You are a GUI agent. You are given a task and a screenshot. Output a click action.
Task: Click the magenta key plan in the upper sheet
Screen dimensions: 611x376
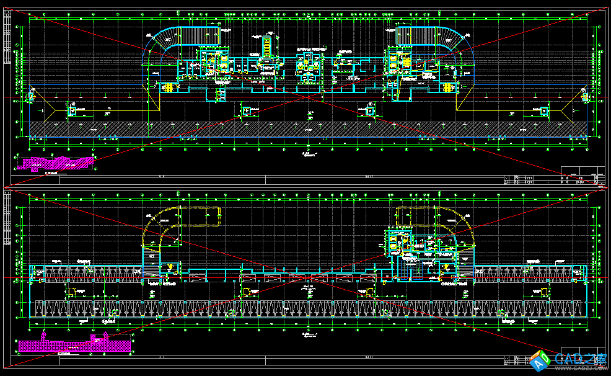[x=56, y=163]
